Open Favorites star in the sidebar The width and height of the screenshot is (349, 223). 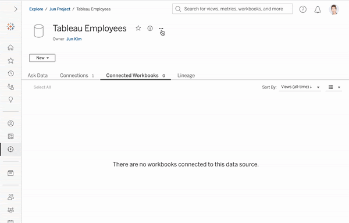10,61
